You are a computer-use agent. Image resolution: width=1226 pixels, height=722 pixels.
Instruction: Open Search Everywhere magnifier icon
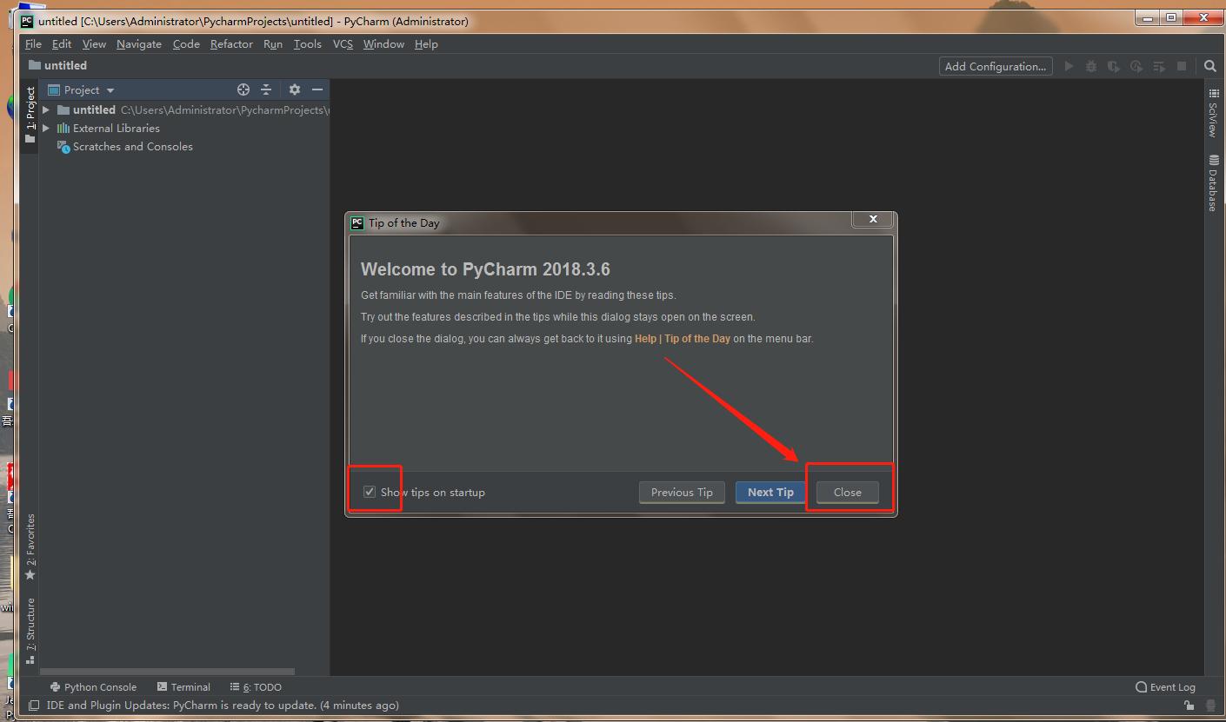click(x=1209, y=66)
